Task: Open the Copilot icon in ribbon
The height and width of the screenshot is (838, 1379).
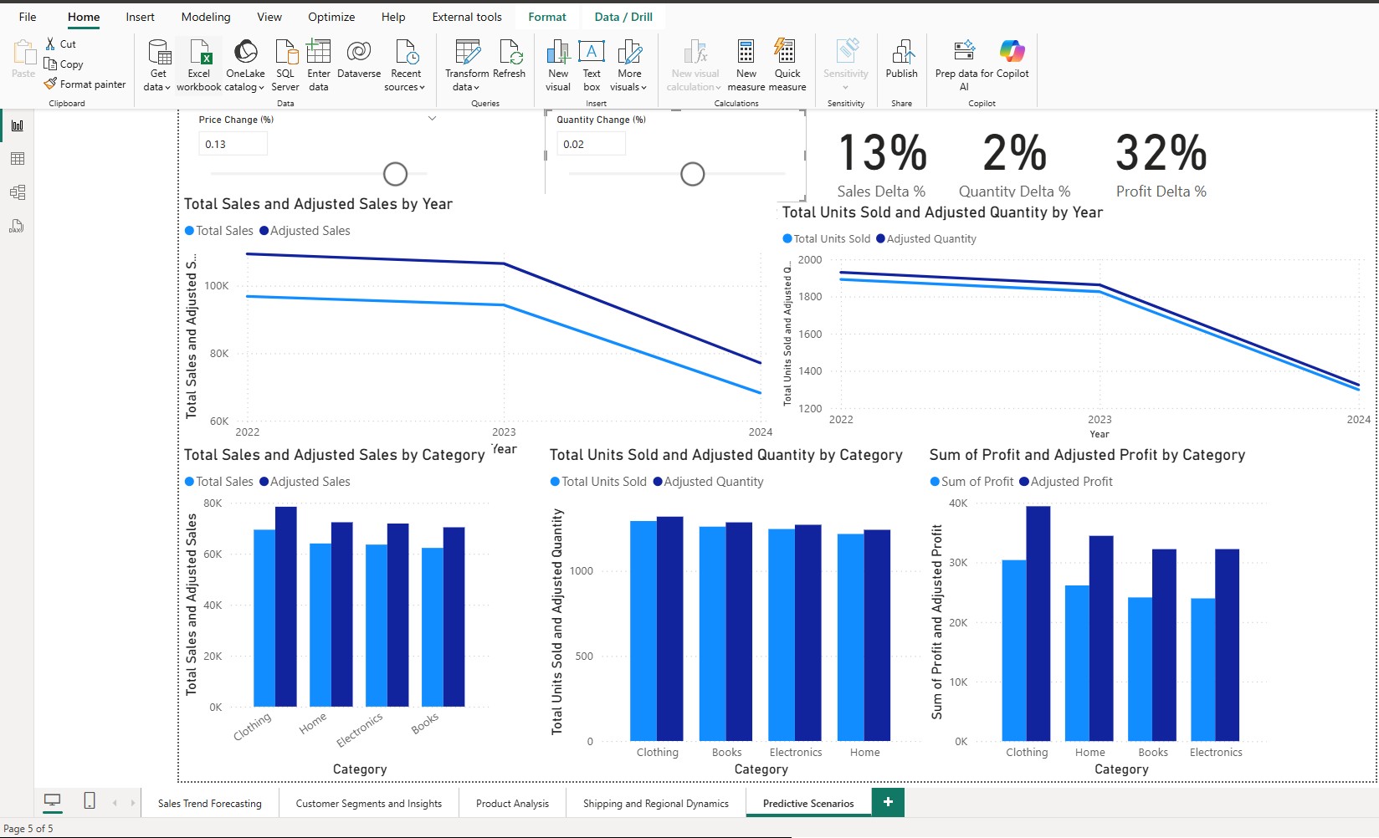Action: 1012,52
